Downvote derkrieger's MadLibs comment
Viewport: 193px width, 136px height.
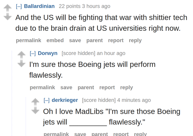[35, 110]
